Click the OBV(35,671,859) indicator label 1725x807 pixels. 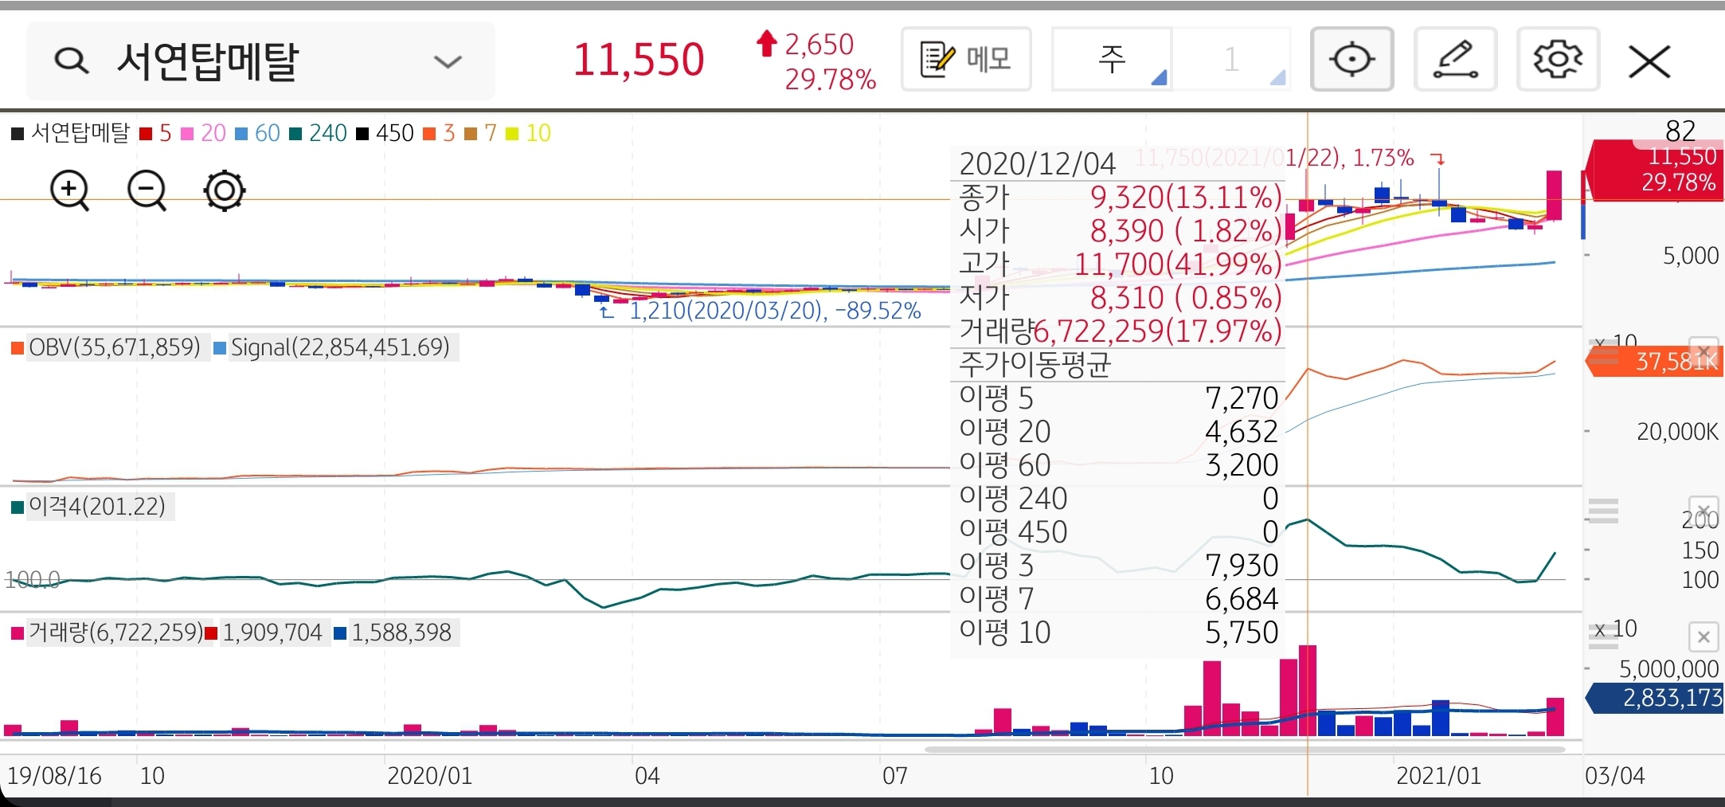114,347
